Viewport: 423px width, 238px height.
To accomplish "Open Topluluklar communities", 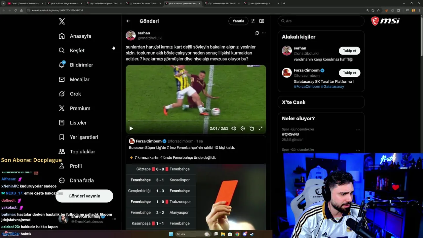I will (77, 152).
